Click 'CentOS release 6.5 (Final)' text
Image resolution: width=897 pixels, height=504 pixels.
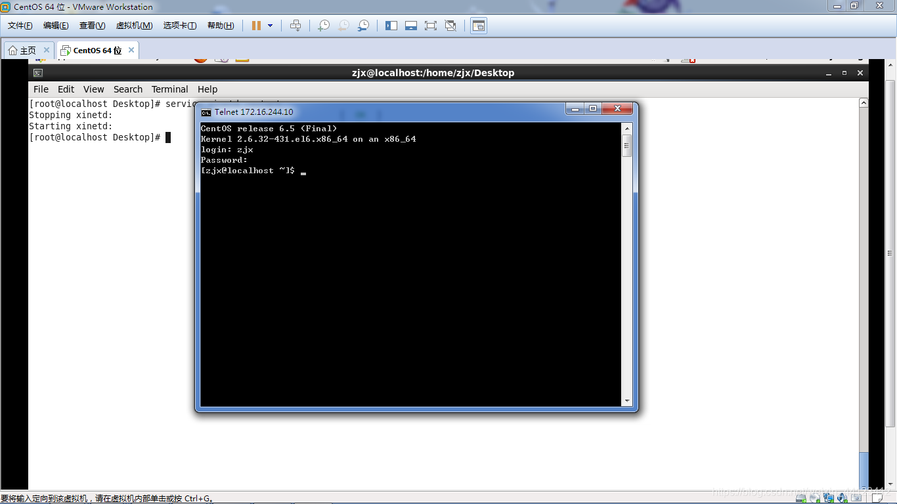point(269,129)
